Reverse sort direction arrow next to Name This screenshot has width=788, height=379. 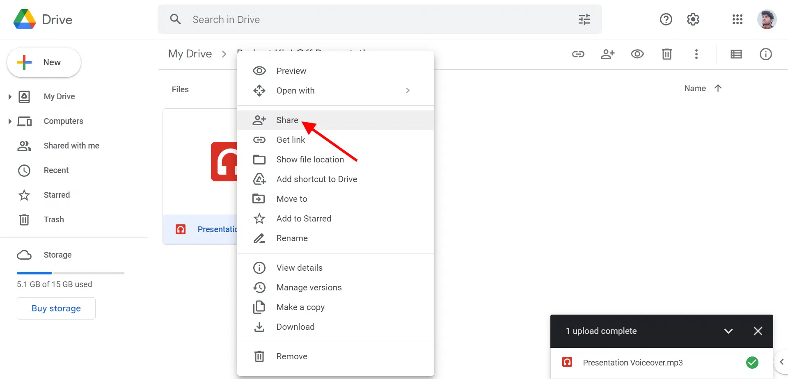[718, 88]
